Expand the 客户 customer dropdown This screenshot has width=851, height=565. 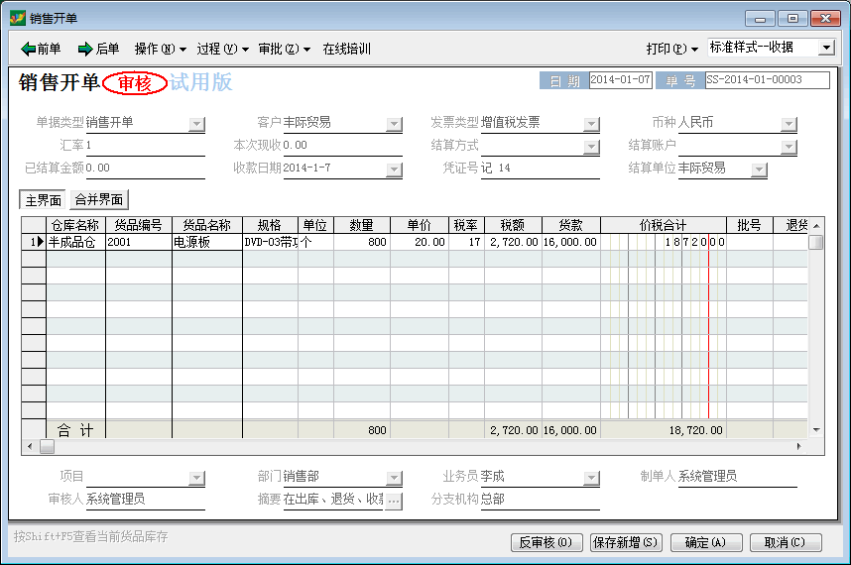click(394, 124)
